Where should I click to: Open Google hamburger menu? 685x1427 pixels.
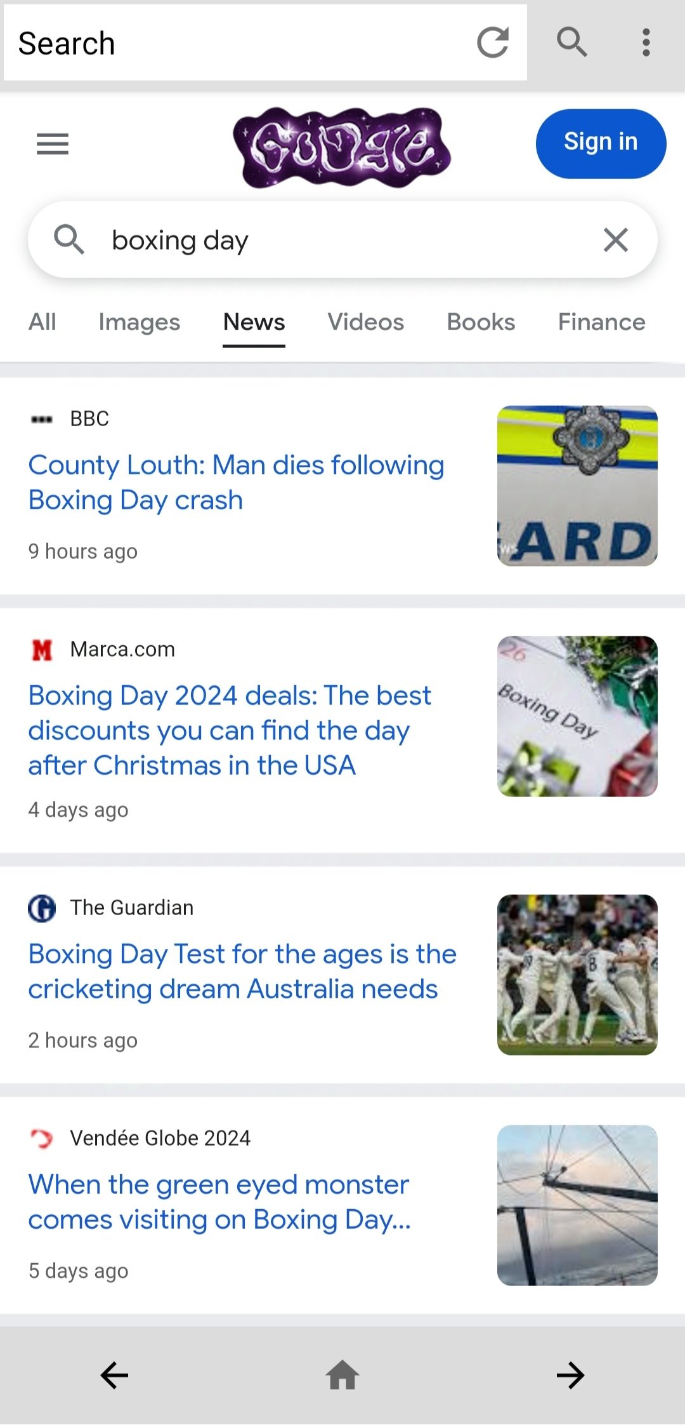[53, 144]
